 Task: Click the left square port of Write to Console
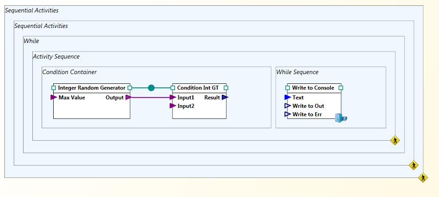coord(288,88)
